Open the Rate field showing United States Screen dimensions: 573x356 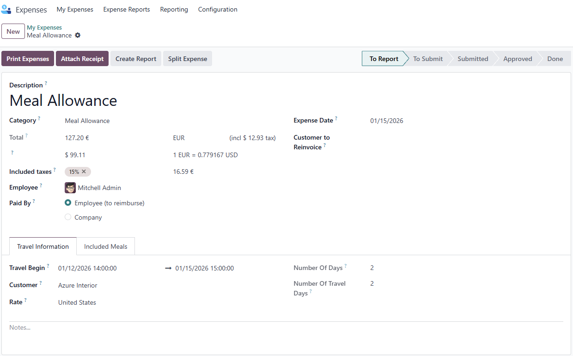(x=110, y=302)
